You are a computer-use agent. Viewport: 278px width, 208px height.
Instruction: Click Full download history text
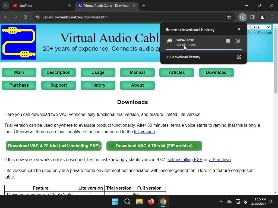pos(183,57)
